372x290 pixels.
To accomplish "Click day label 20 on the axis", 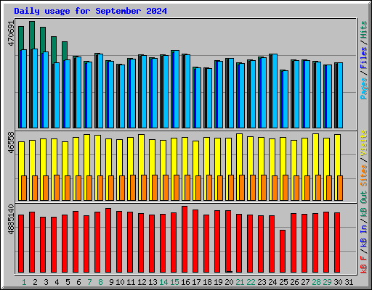I will tap(229, 282).
